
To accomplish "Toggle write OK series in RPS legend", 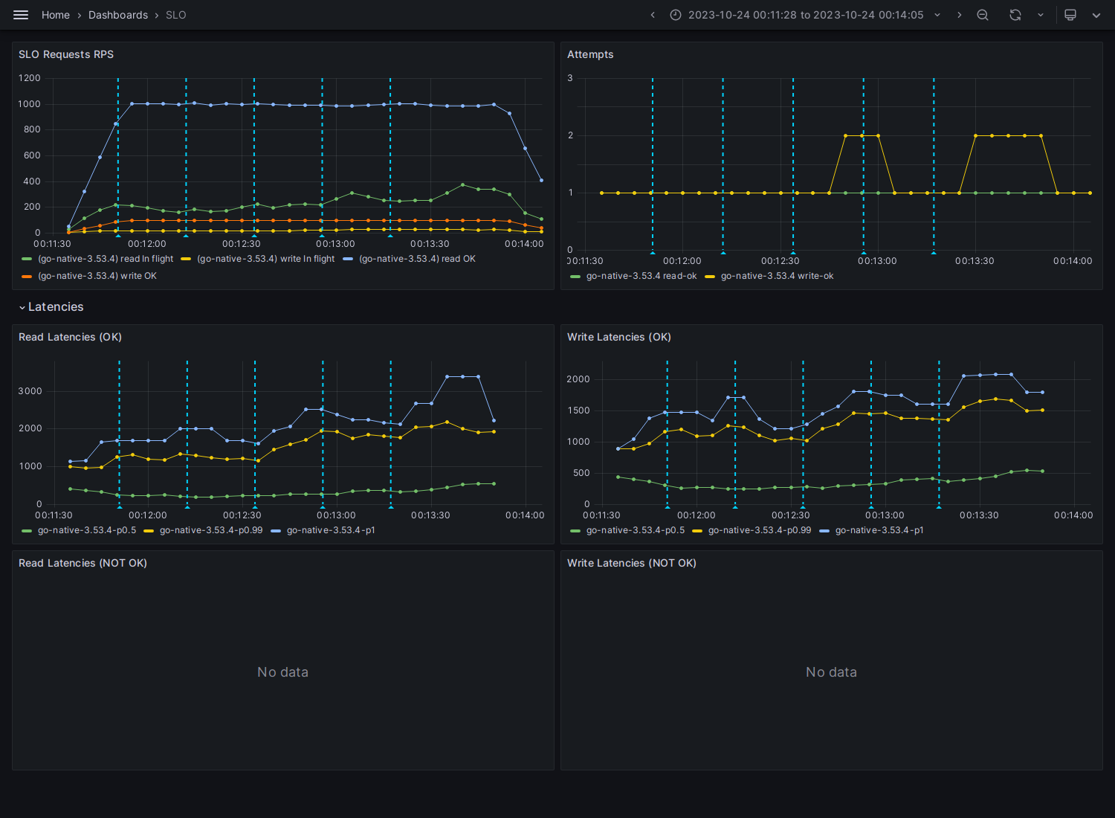I will [97, 276].
